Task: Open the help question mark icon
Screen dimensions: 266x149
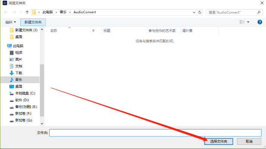Action: pos(260,22)
